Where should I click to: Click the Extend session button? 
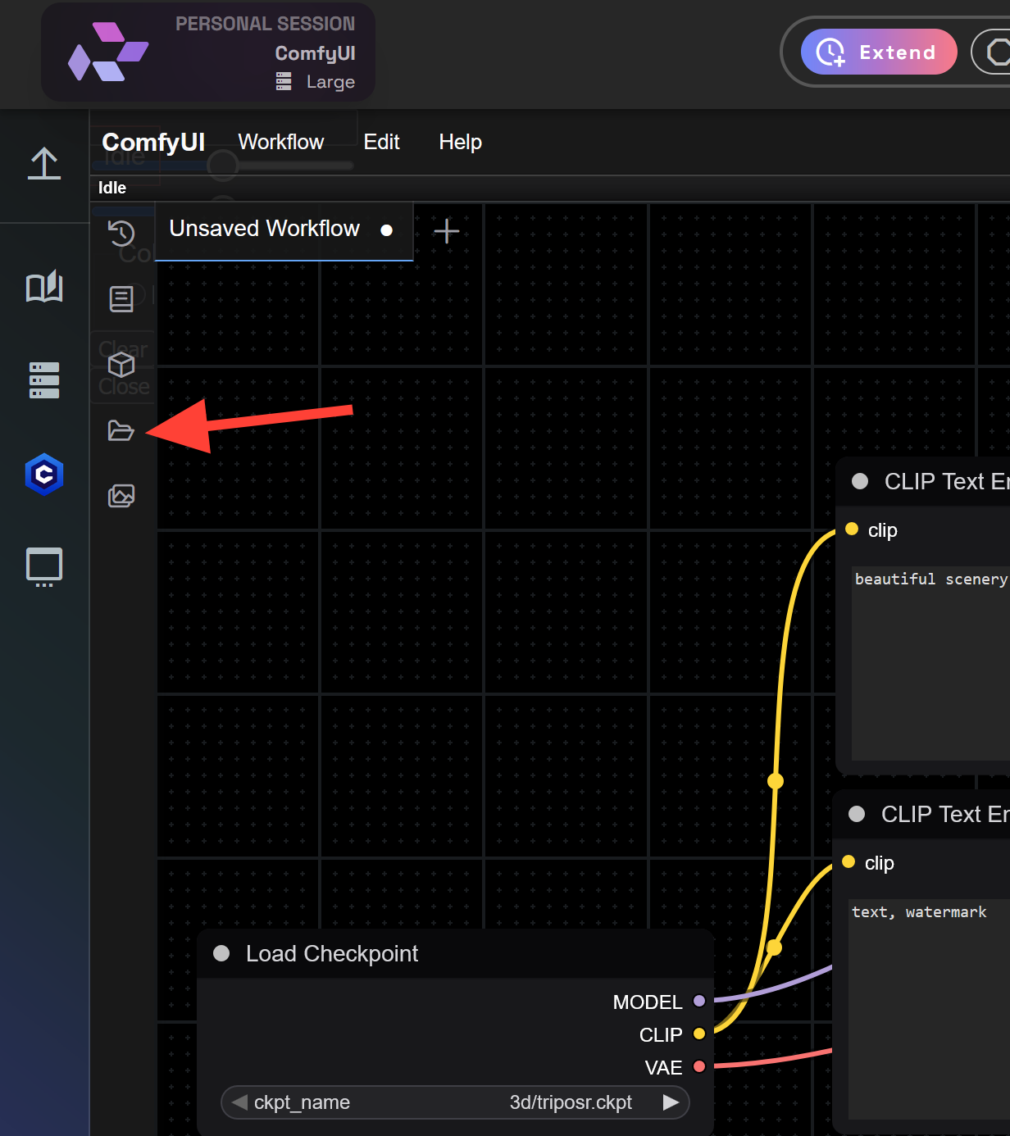[878, 51]
